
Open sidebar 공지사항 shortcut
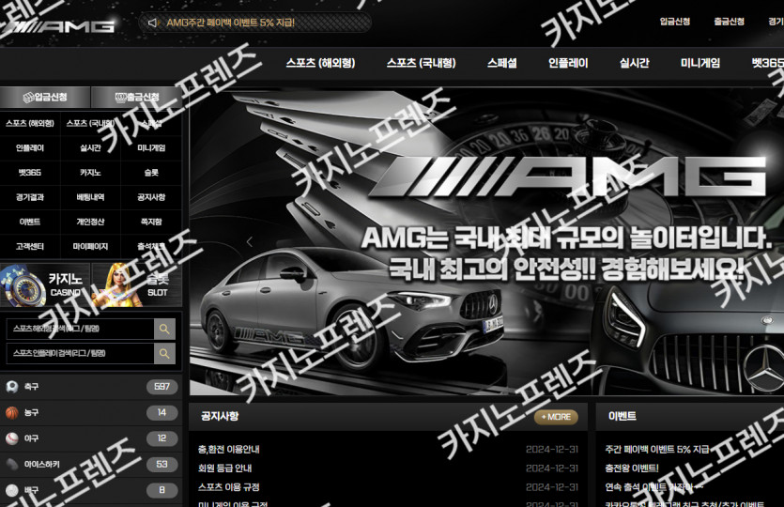151,197
